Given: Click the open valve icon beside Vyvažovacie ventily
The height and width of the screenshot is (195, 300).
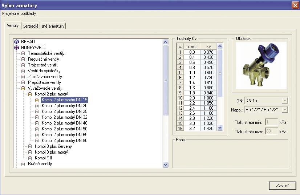Looking at the screenshot, I should tap(23, 88).
